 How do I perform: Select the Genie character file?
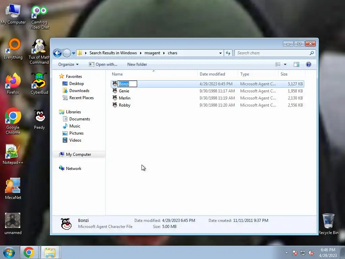[208, 91]
